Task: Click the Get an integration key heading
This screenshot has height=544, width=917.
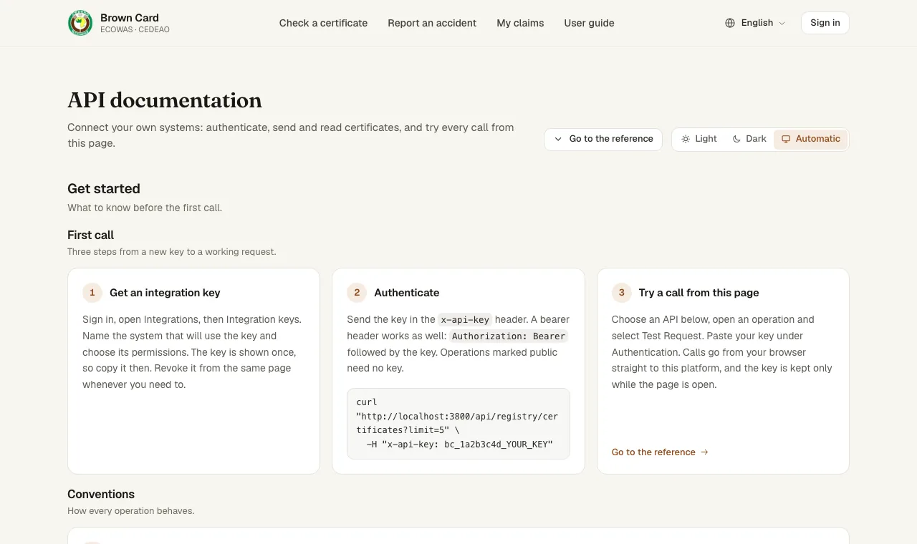Action: pyautogui.click(x=165, y=293)
